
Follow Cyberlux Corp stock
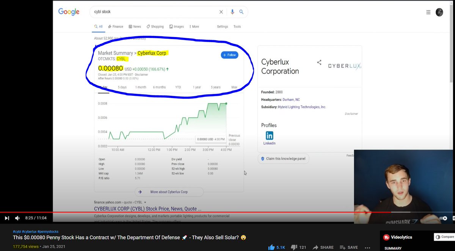229,55
